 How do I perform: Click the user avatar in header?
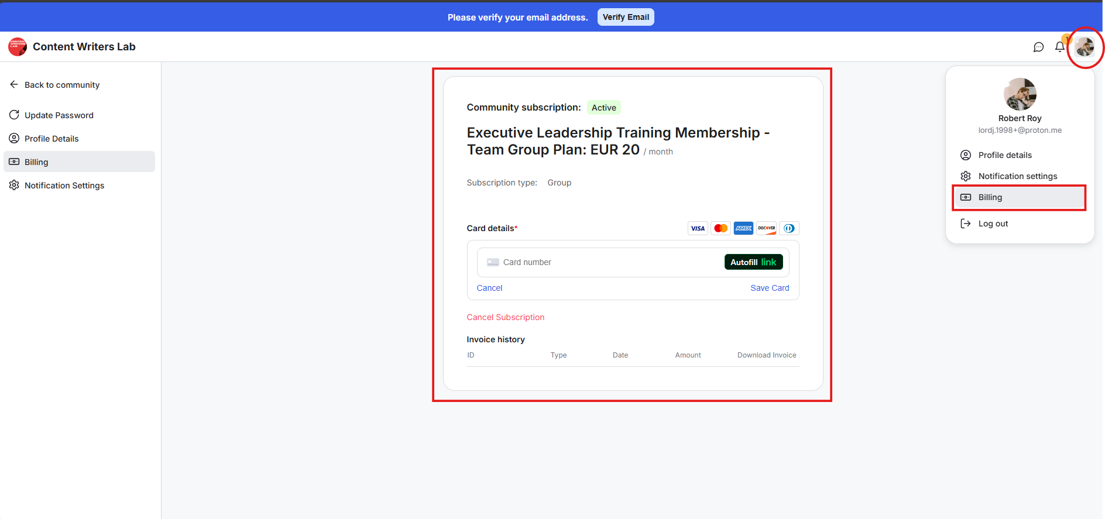click(x=1085, y=47)
